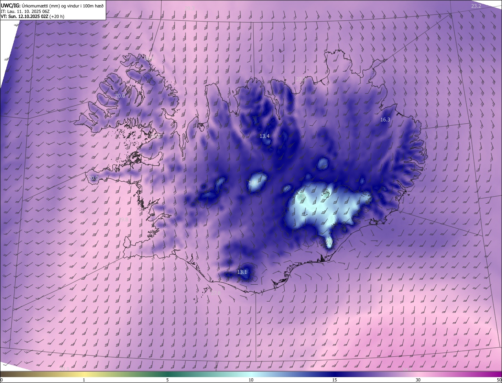Screen dimensions: 502x383
Task: Click the 16.3 value label on the map
Action: click(x=385, y=120)
